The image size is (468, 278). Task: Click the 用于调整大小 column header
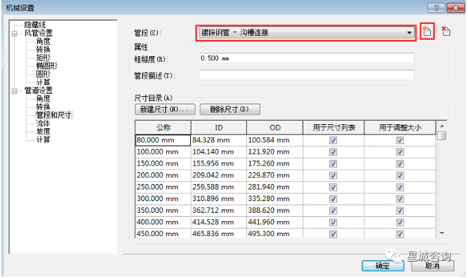tap(400, 128)
